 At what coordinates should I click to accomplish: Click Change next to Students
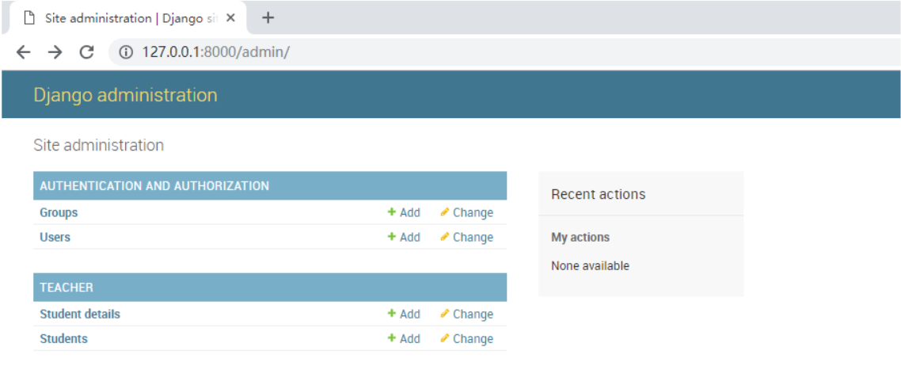coord(467,338)
